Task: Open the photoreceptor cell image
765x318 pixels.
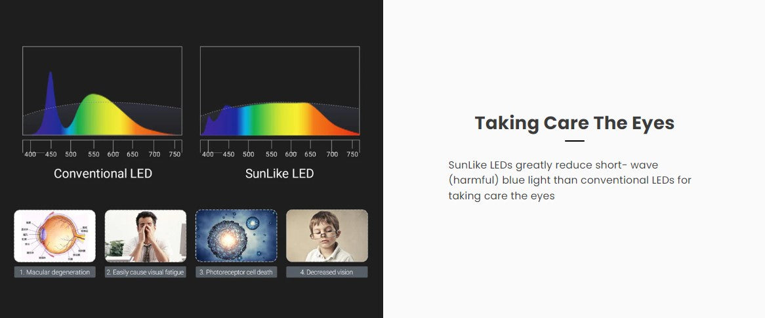Action: (x=236, y=236)
